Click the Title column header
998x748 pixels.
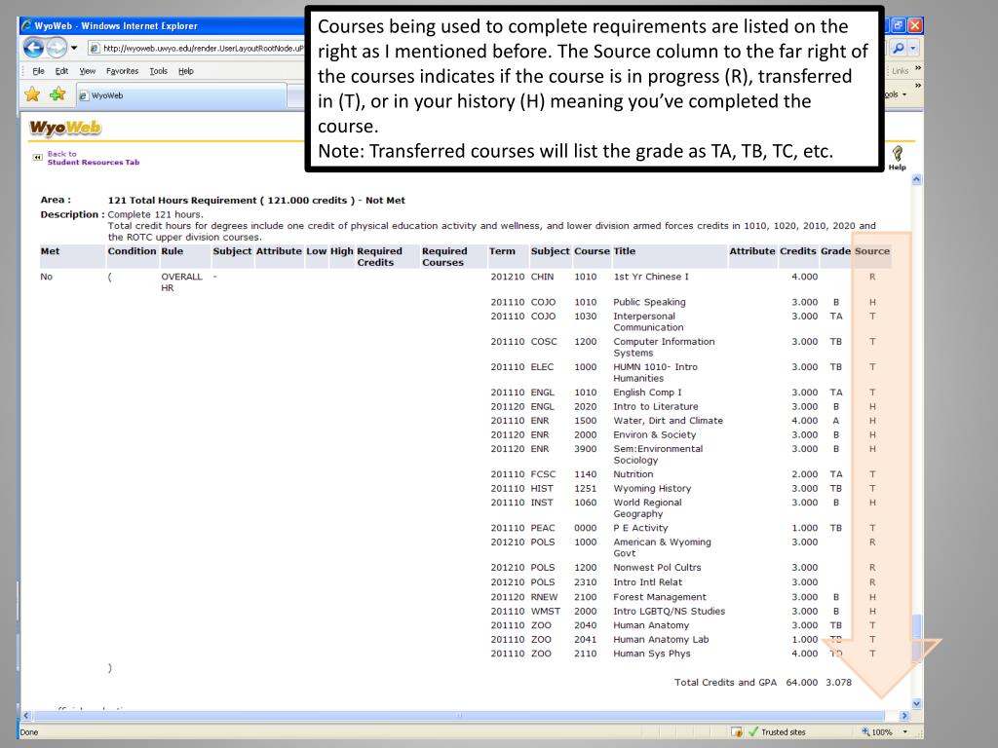coord(625,251)
